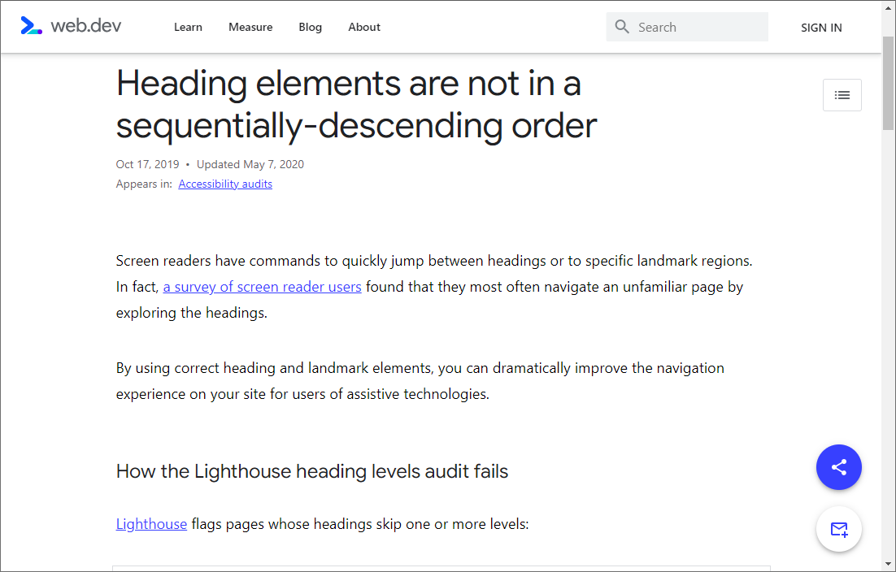Open the newsletter subscribe envelope icon
The image size is (896, 572).
838,529
